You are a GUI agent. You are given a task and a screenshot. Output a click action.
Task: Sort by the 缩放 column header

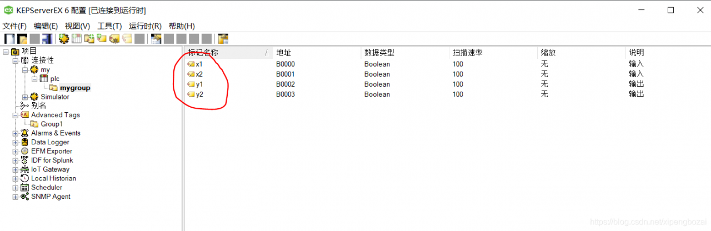click(x=582, y=53)
